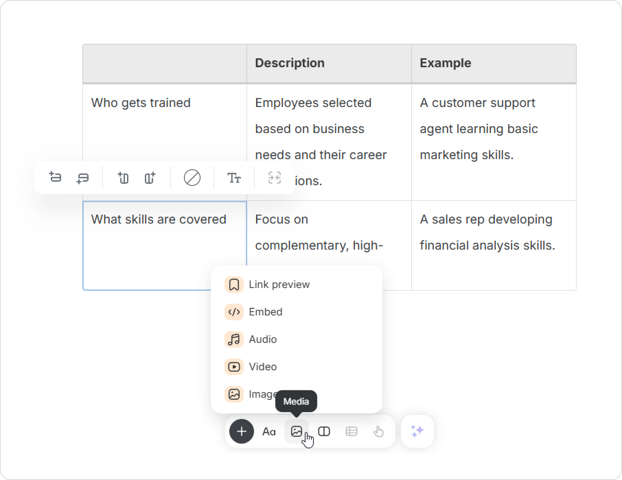
Task: Click the "Who gets trained" table cell
Action: (141, 103)
